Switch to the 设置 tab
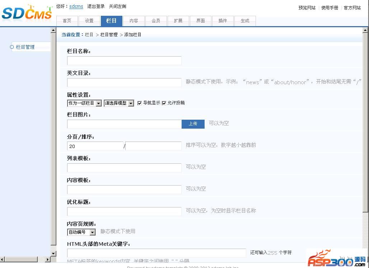Viewport: 369px width, 268px height. click(89, 21)
